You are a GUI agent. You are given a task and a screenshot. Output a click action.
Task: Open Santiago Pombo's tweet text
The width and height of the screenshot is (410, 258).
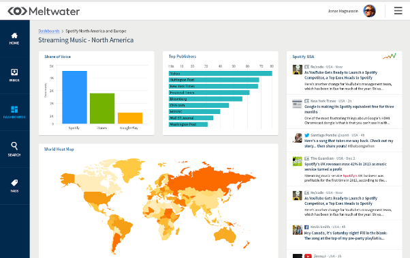coord(349,143)
